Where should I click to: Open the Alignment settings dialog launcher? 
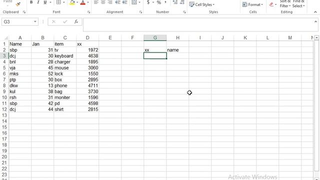pyautogui.click(x=140, y=12)
